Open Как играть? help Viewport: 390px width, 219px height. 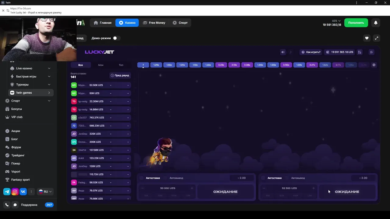311,52
